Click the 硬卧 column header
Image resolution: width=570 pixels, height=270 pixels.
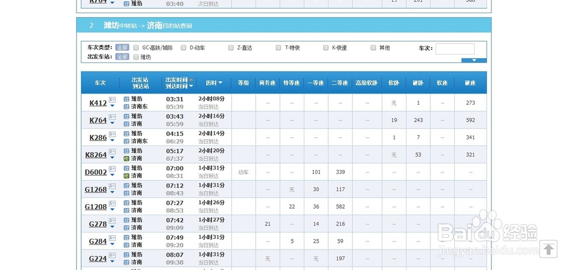(x=418, y=83)
